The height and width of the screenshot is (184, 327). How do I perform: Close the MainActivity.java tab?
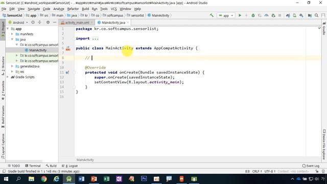pos(128,22)
